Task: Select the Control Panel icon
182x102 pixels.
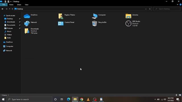Action: (61, 24)
